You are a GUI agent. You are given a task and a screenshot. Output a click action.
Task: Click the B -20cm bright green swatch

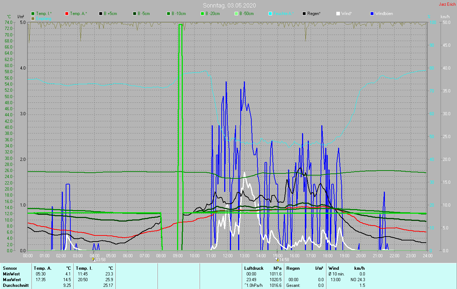pos(202,14)
